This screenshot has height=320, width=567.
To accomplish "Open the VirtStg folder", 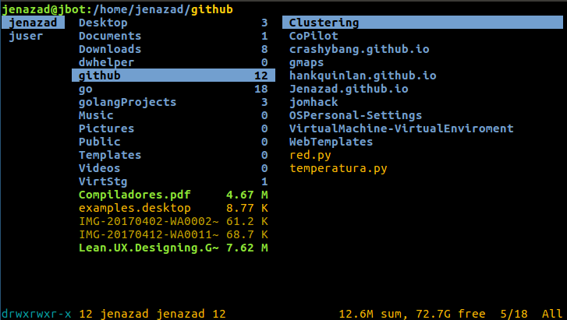I will [x=174, y=181].
